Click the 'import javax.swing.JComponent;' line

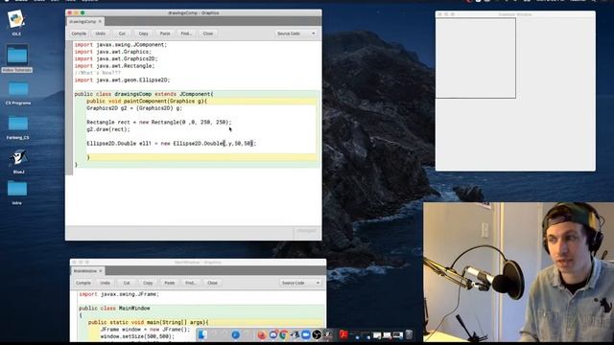click(121, 45)
